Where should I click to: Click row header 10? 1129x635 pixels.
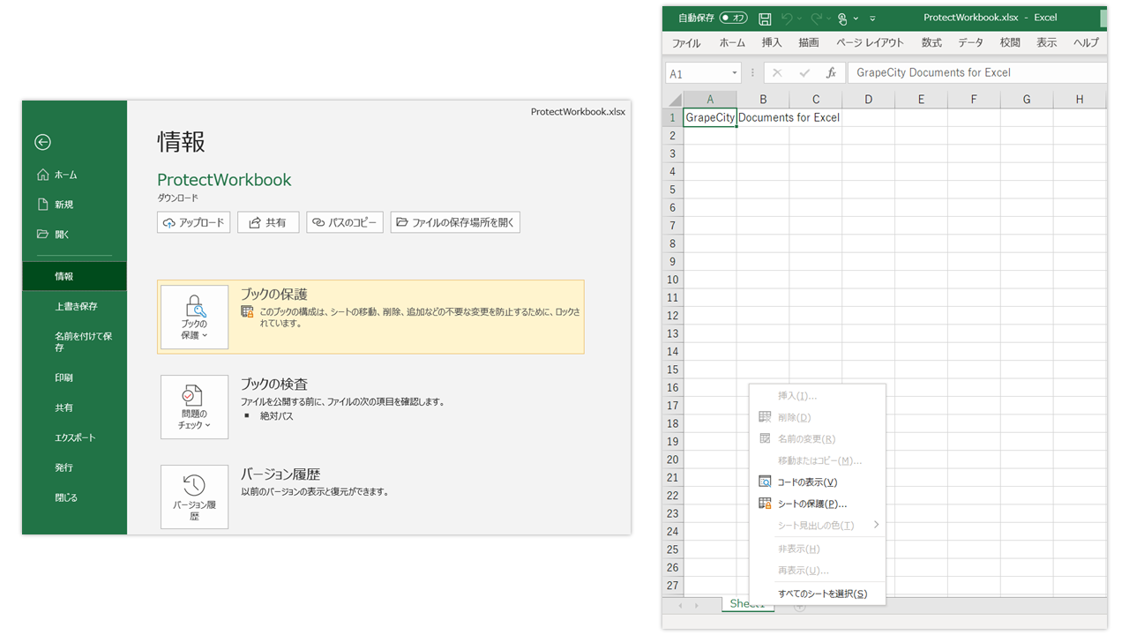click(673, 280)
